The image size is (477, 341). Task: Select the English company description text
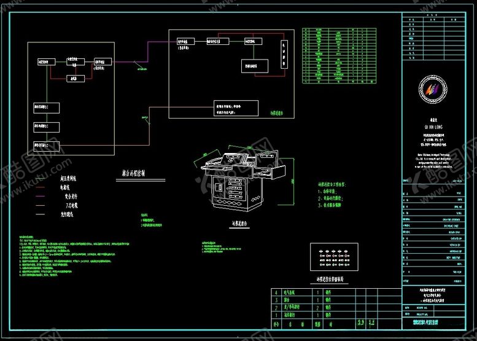pyautogui.click(x=433, y=146)
